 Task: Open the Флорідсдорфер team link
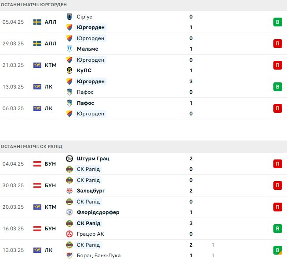pyautogui.click(x=98, y=212)
